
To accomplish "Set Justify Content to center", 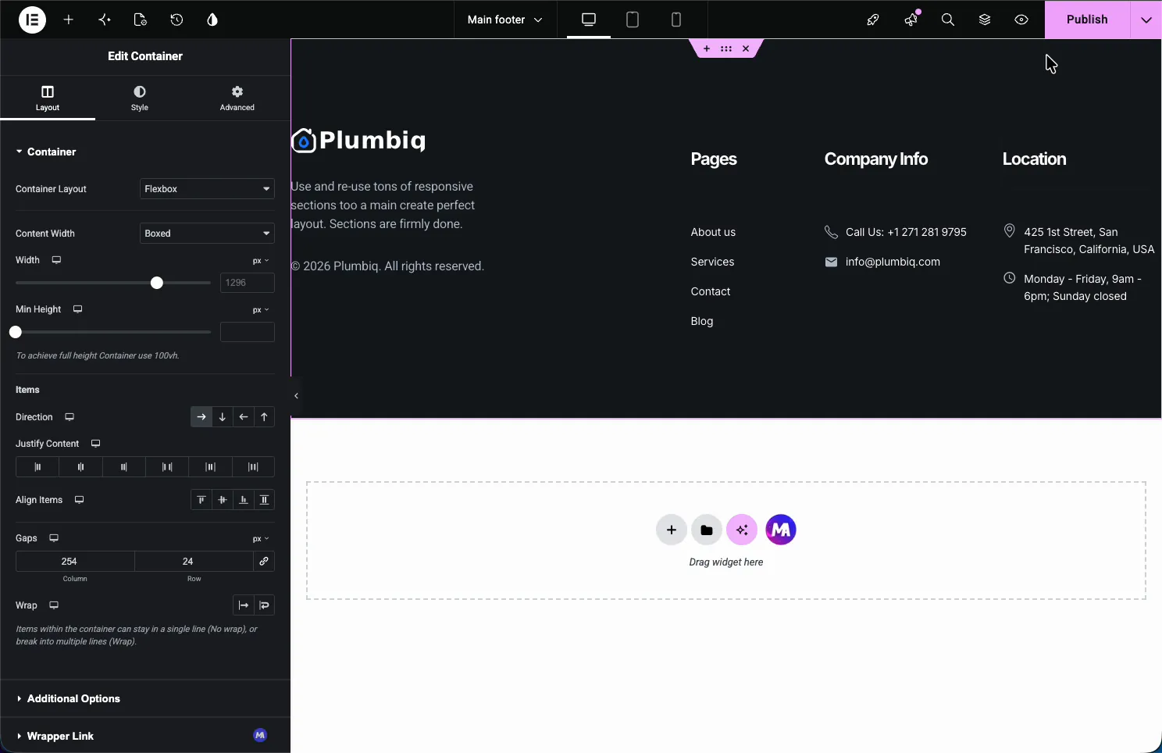I will click(x=80, y=467).
